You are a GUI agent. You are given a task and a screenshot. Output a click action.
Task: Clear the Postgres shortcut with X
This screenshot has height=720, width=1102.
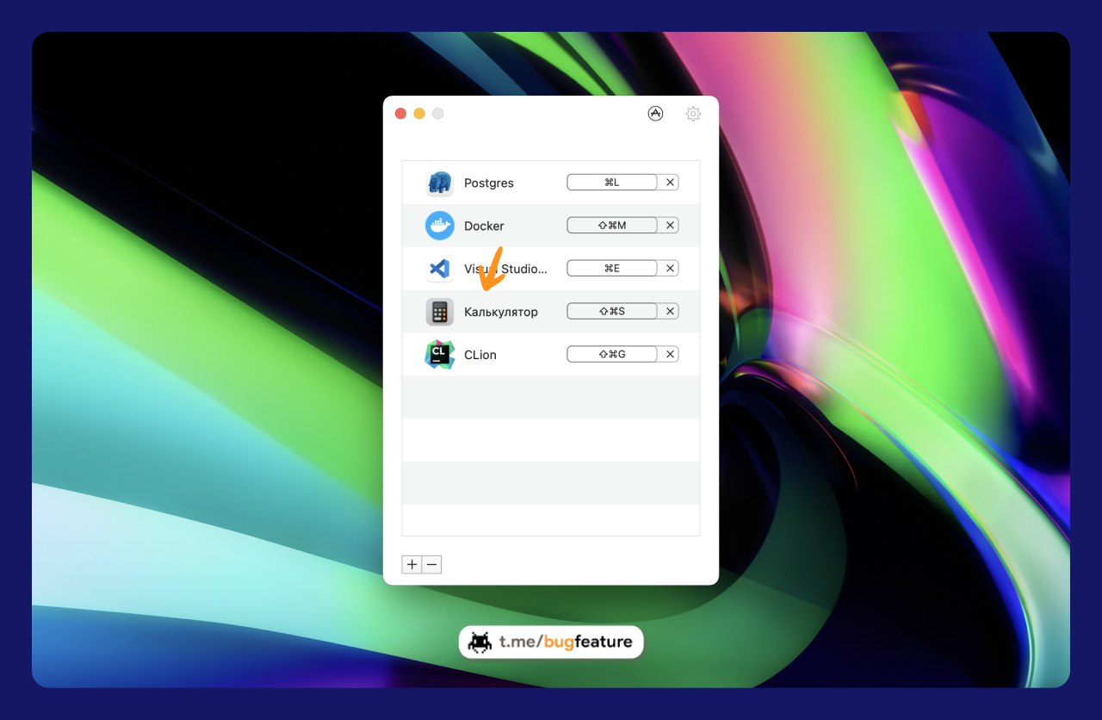point(670,183)
